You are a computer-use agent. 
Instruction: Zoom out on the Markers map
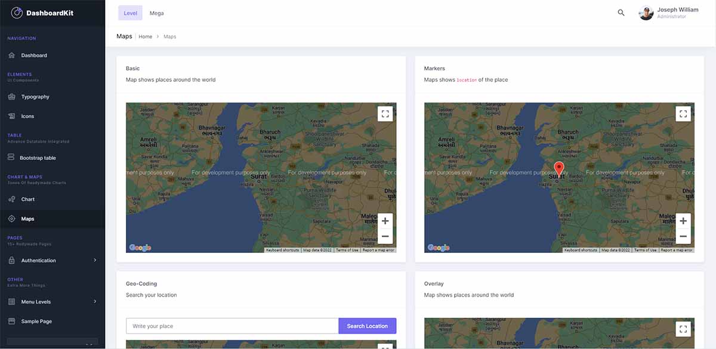point(683,236)
